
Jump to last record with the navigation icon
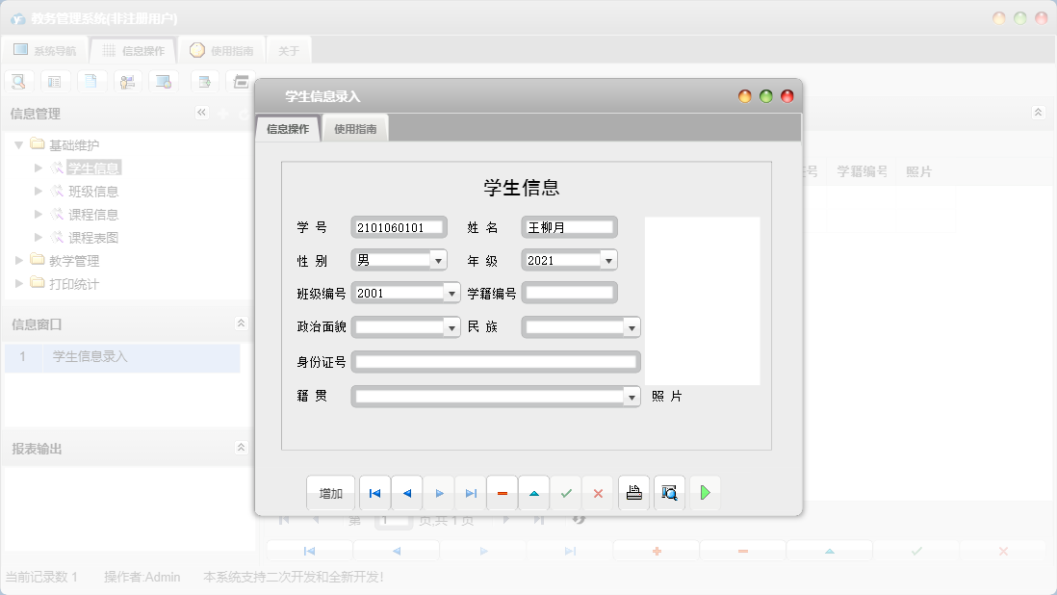pos(470,492)
